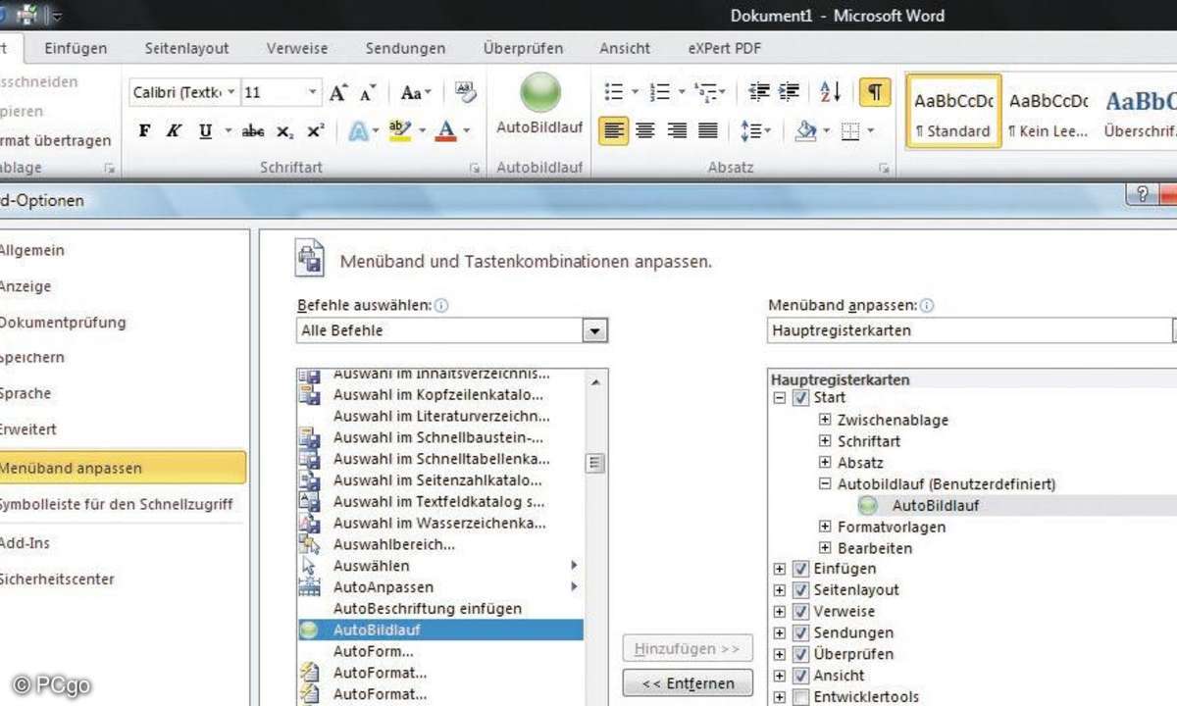Viewport: 1177px width, 706px height.
Task: Apply the Standard style
Action: pyautogui.click(x=952, y=111)
